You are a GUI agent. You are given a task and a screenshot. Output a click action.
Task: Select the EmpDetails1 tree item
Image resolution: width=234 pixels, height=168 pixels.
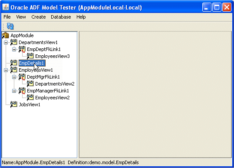[x=32, y=63]
